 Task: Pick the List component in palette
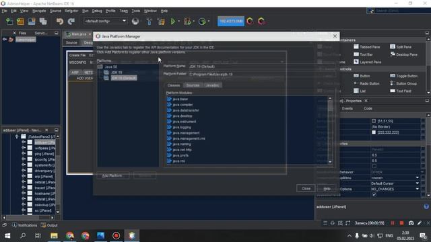360,91
